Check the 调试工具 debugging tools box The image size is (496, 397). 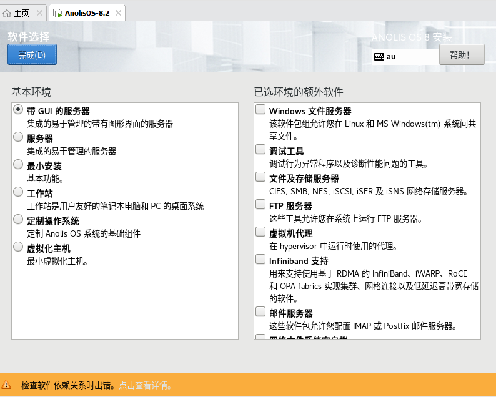(x=260, y=150)
